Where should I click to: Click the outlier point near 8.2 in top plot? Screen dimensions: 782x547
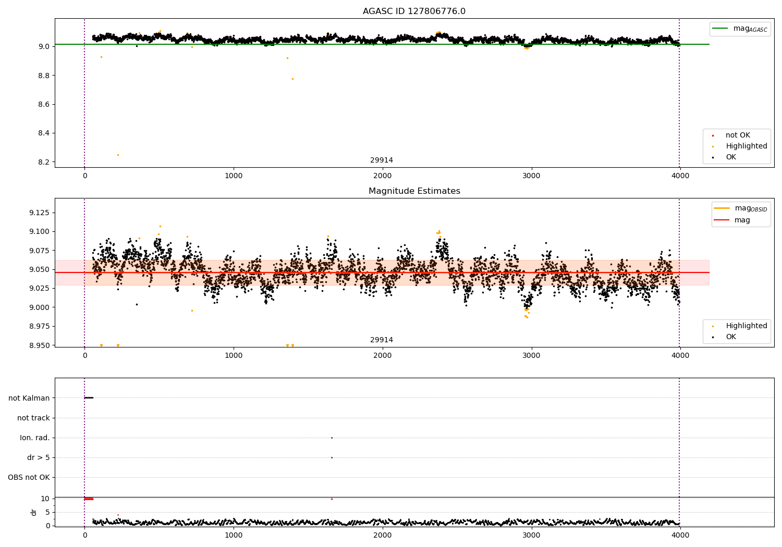point(118,155)
